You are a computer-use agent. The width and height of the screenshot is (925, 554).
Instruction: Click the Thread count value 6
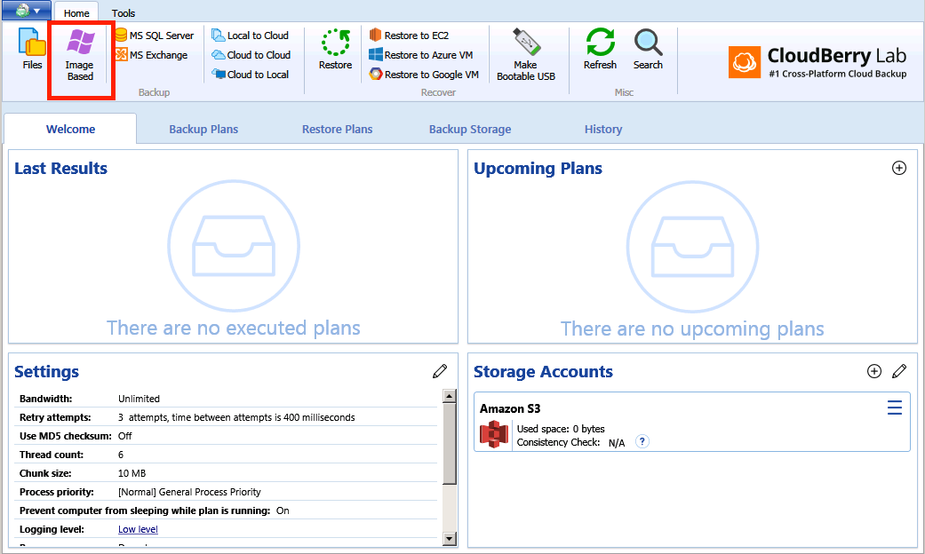point(120,455)
